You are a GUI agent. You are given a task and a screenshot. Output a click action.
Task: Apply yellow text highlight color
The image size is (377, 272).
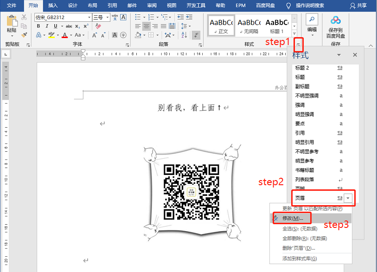point(51,35)
